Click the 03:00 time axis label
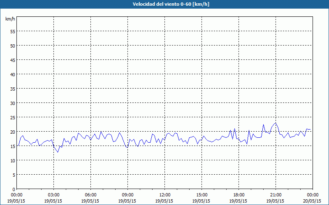329x205 pixels. click(53, 195)
